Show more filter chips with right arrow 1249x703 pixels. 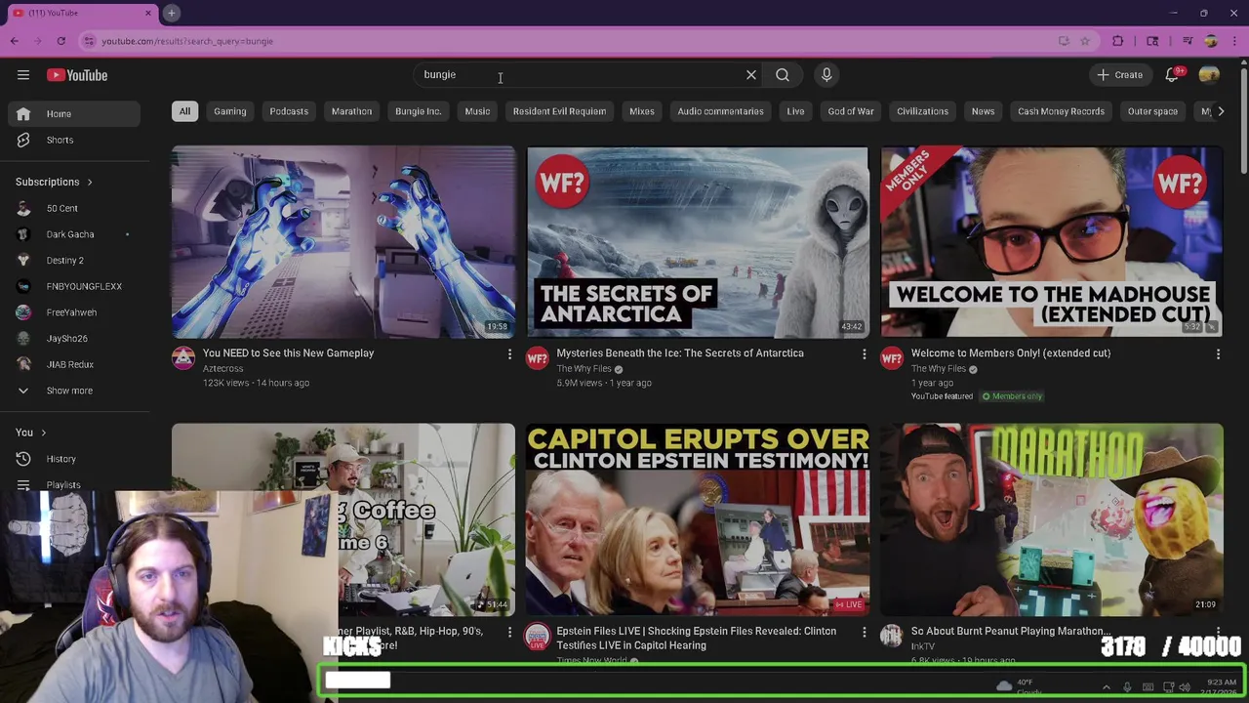pyautogui.click(x=1220, y=111)
